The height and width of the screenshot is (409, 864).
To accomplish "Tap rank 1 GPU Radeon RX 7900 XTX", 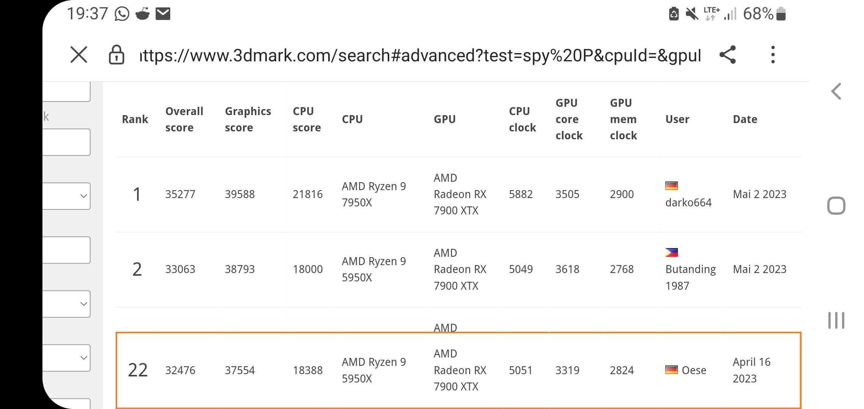I will [460, 194].
